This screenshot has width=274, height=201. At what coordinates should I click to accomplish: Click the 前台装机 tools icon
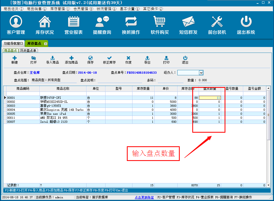point(217,25)
